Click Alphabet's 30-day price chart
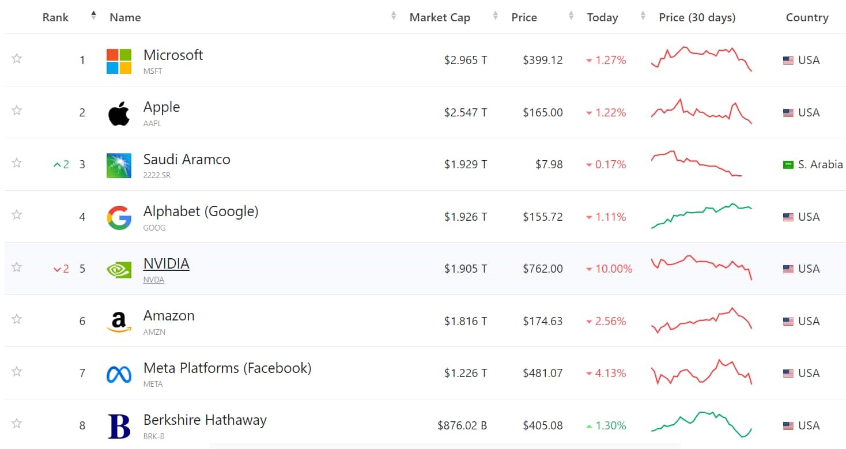 coord(701,216)
